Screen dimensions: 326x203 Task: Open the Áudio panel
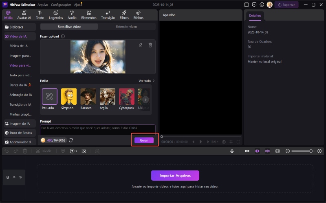point(72,15)
